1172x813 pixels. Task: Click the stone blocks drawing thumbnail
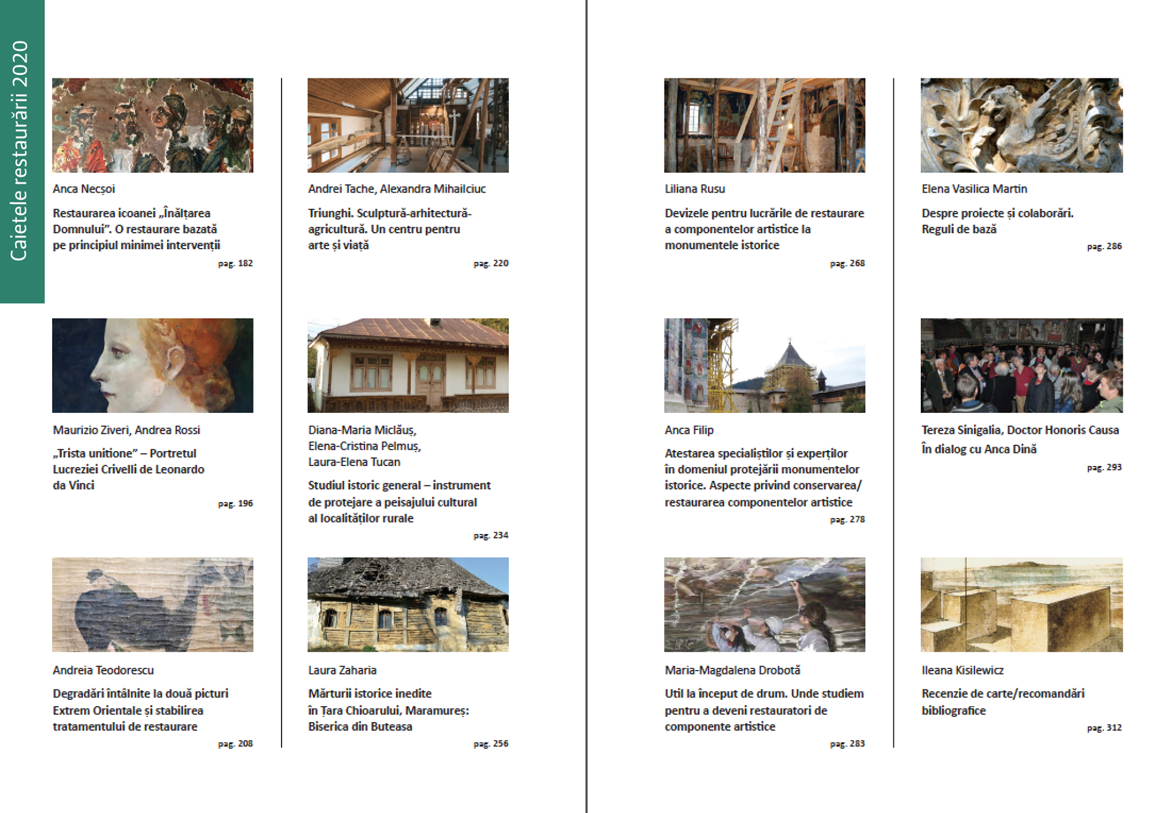(1021, 604)
